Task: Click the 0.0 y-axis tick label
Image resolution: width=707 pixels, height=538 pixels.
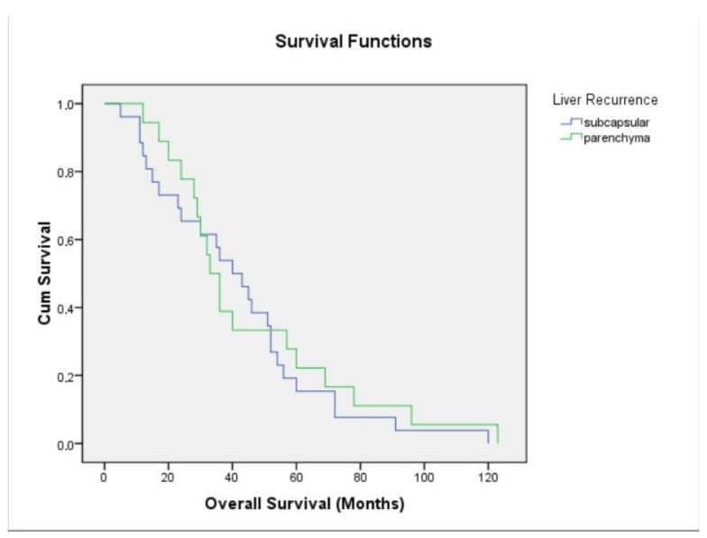Action: (x=66, y=445)
